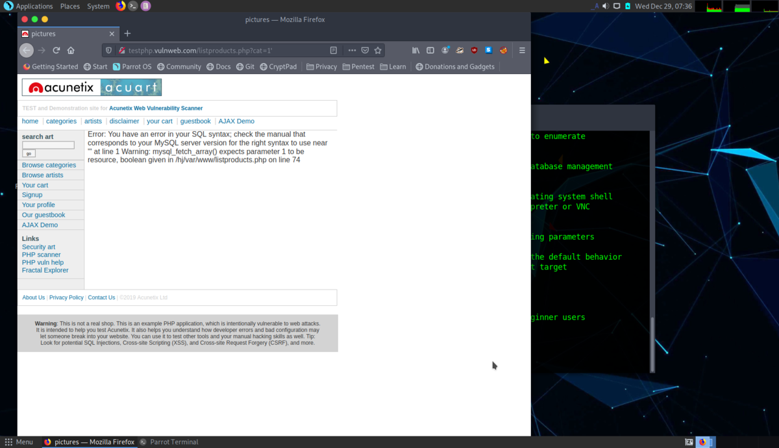Launch Firefox from top panel icon

point(121,6)
